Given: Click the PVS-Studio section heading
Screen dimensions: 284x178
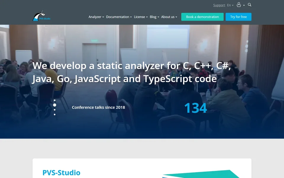Looking at the screenshot, I should point(61,173).
